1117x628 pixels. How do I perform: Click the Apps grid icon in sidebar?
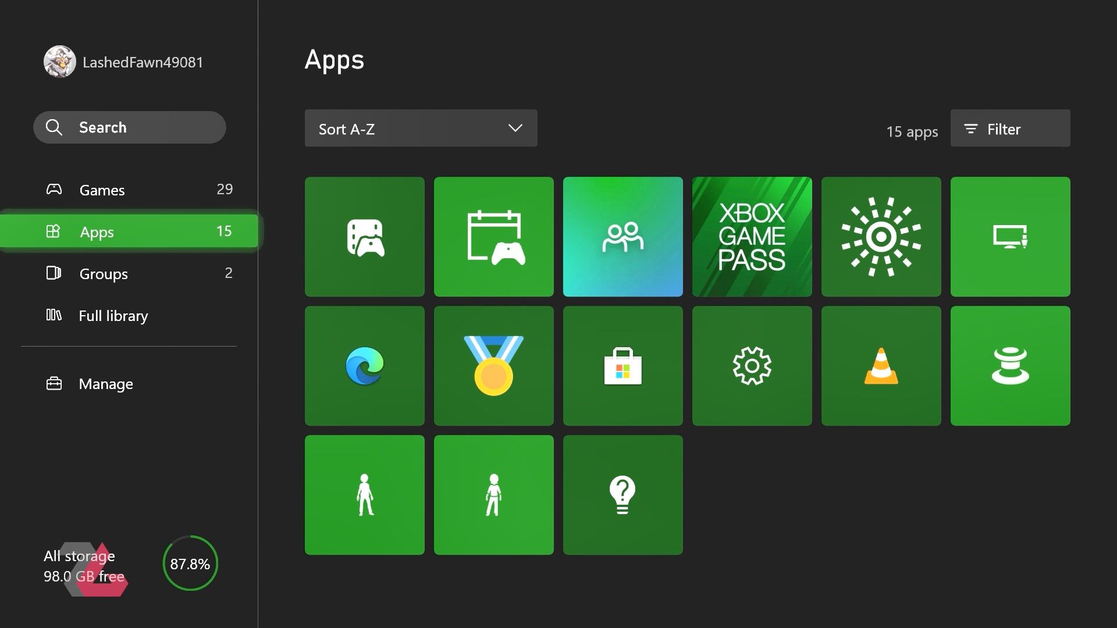tap(53, 231)
